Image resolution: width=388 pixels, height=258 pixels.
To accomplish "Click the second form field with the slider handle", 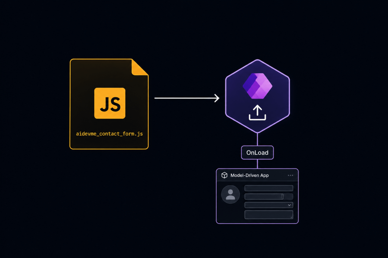I will tap(269, 196).
